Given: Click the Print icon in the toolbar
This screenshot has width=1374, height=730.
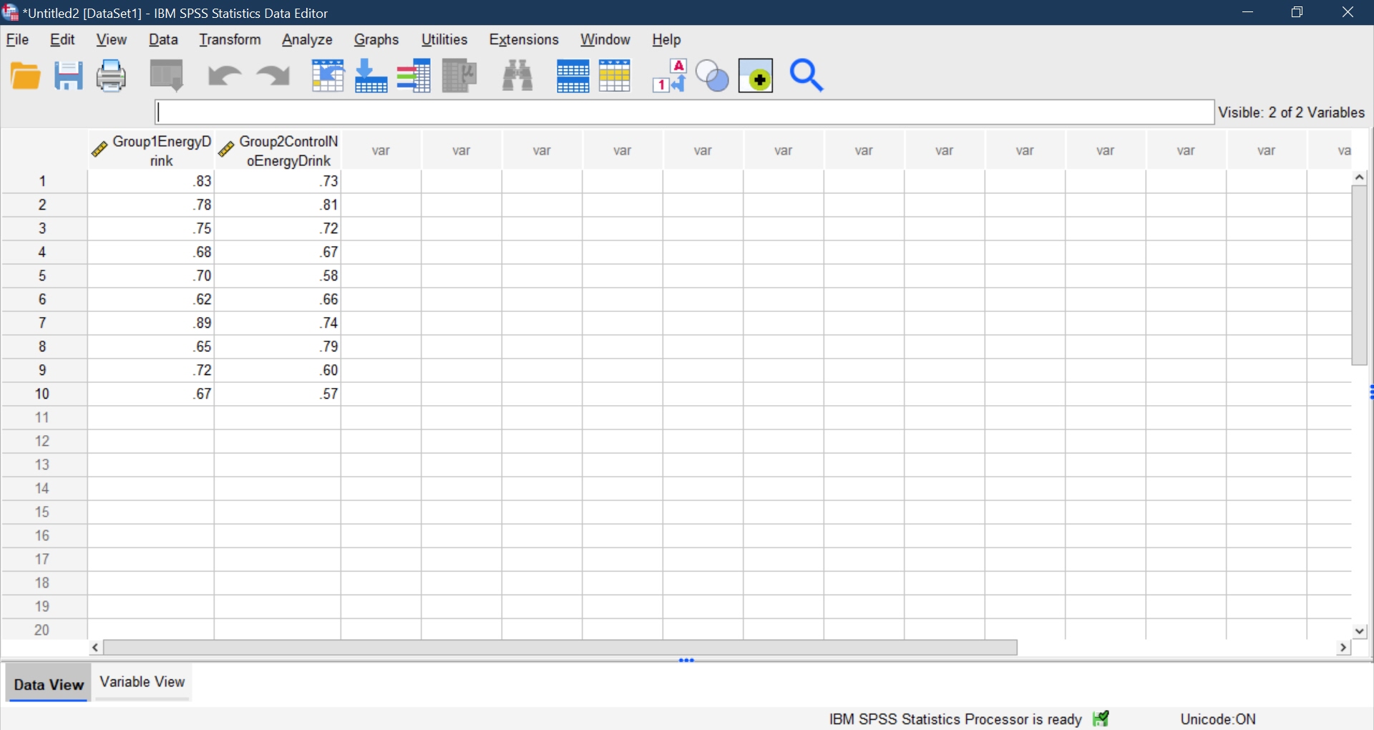Looking at the screenshot, I should pos(112,76).
